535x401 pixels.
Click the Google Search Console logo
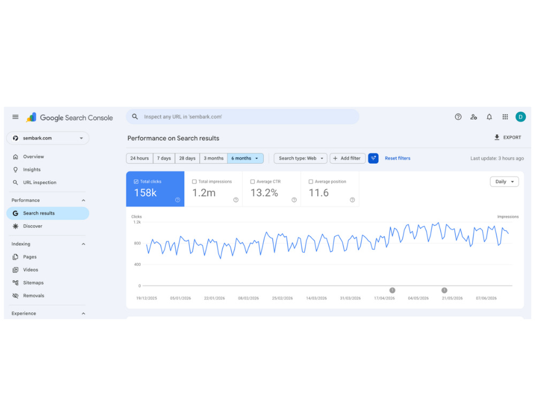click(69, 118)
